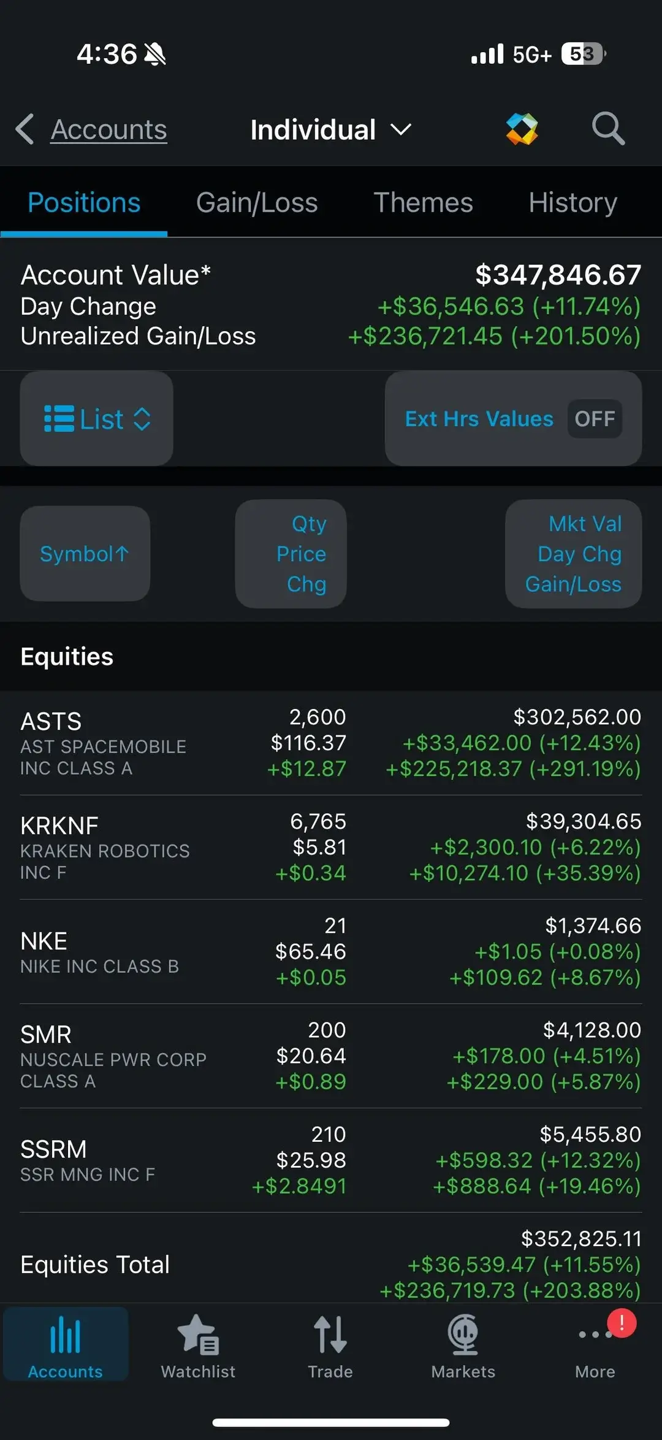Expand the Individual account dropdown
Image resolution: width=662 pixels, height=1440 pixels.
point(331,130)
